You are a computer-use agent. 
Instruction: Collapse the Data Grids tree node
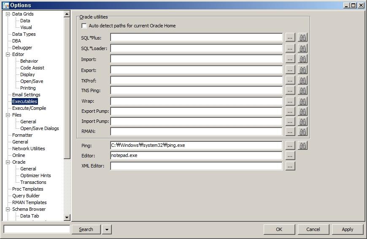tap(8, 14)
